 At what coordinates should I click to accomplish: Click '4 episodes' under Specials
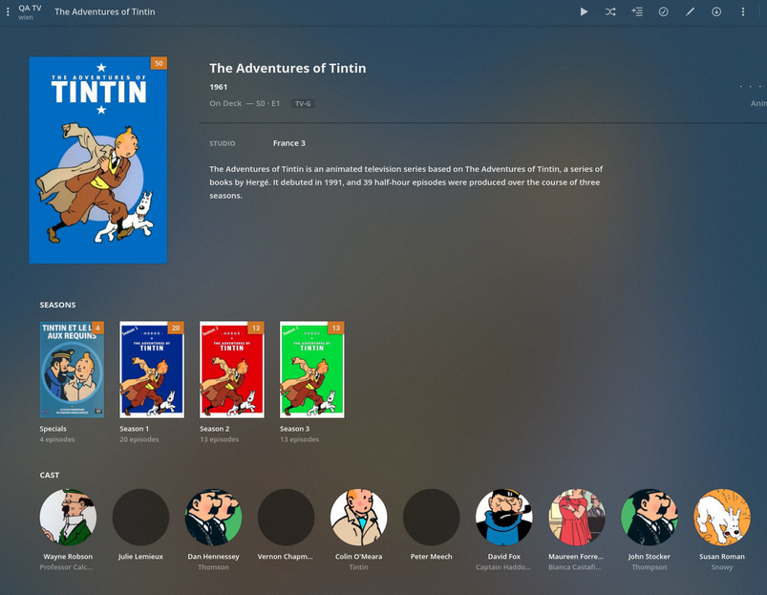coord(57,439)
